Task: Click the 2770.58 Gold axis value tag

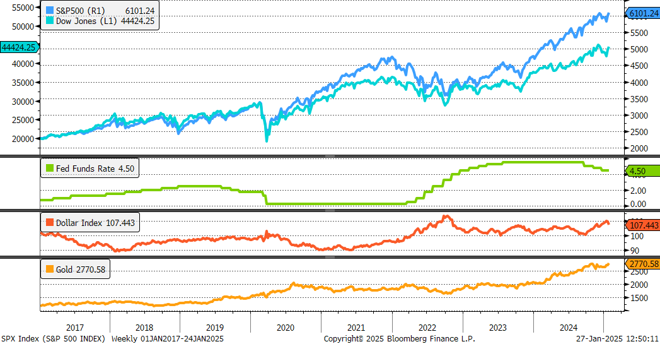Action: [x=642, y=264]
